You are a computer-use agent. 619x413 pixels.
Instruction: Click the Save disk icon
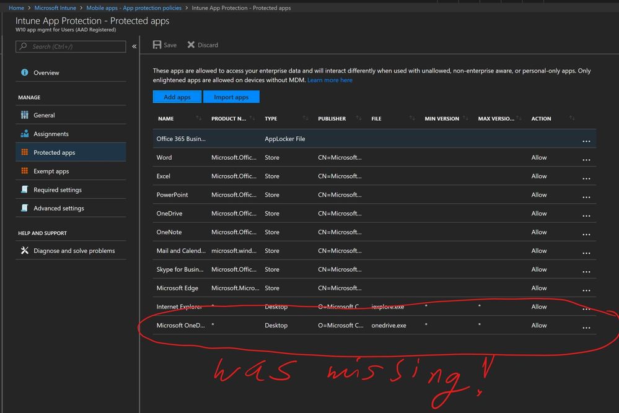(x=157, y=45)
